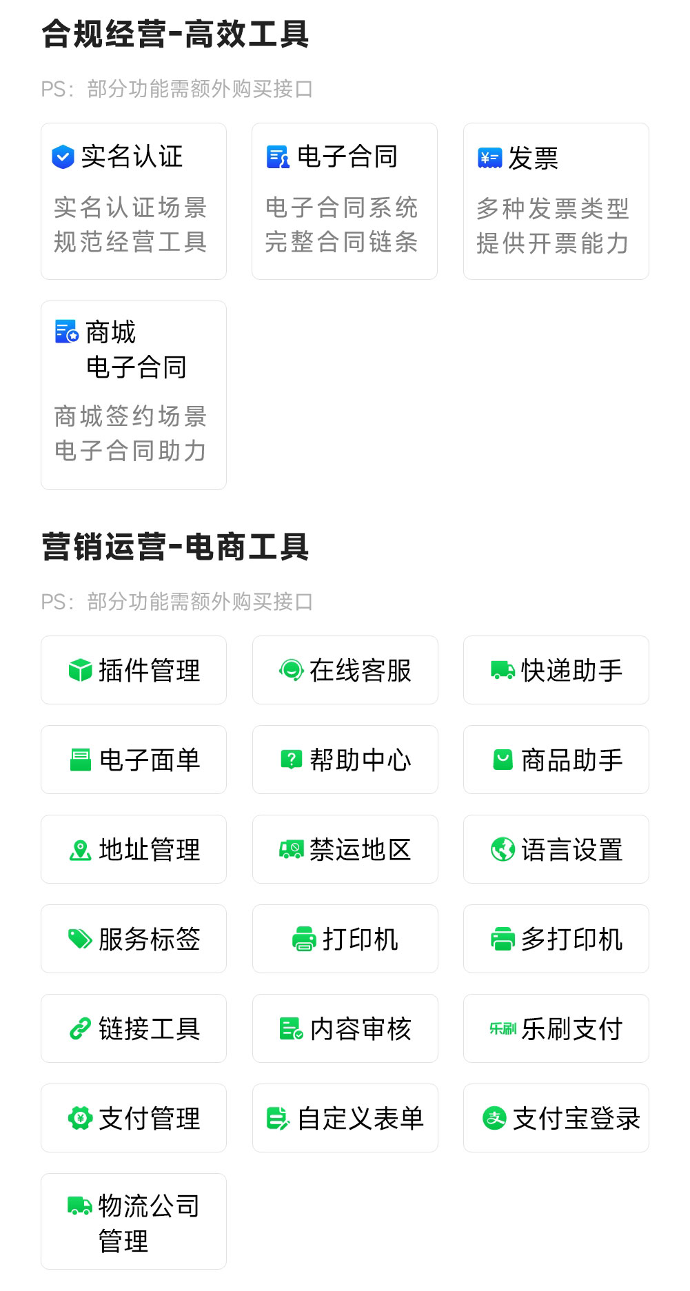Click the 语言设置 globe icon

click(503, 849)
